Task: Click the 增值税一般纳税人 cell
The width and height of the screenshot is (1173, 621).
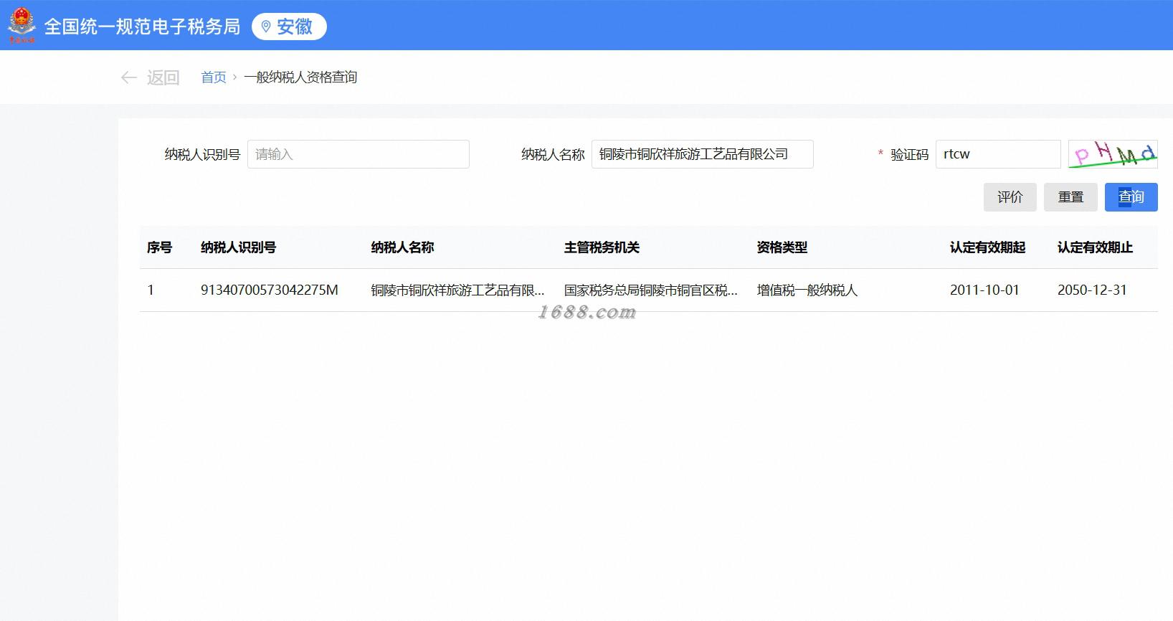Action: [807, 290]
